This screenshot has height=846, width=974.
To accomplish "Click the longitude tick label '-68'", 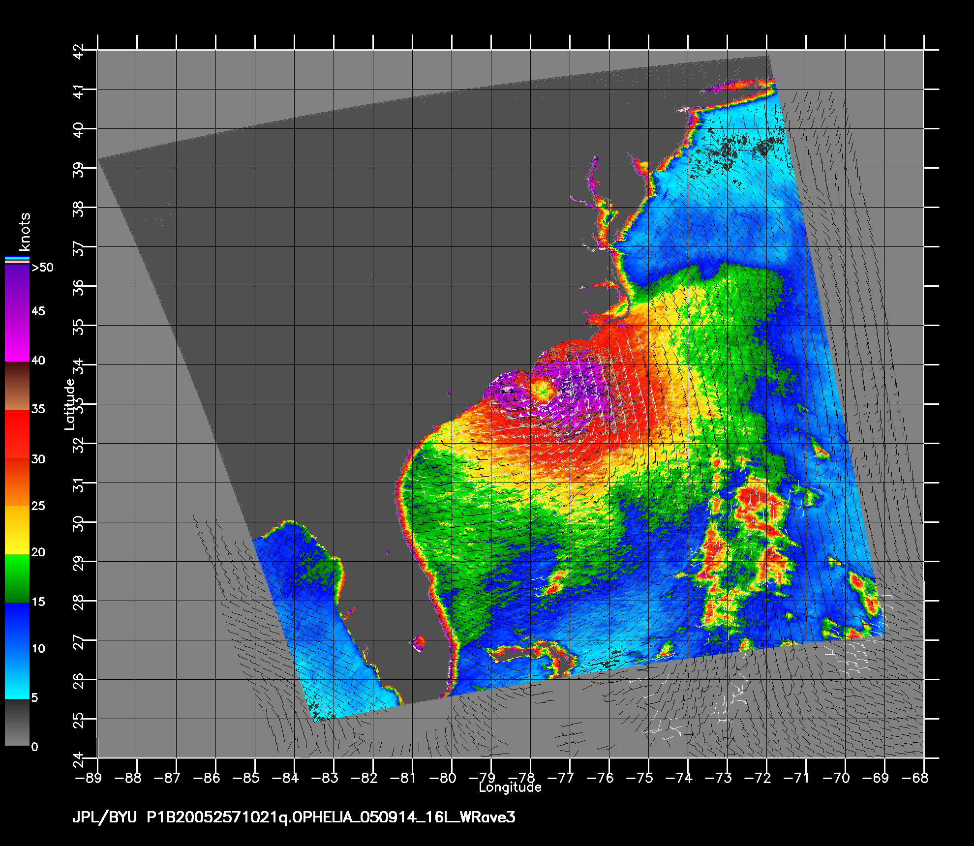I will click(x=914, y=778).
